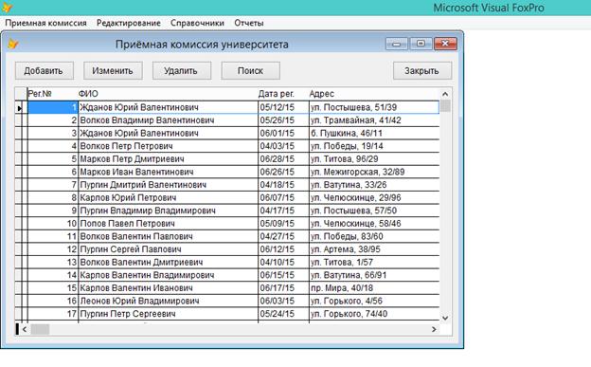The width and height of the screenshot is (591, 367).
Task: Select the cell Карпов Валентин Иванович
Action: point(168,288)
